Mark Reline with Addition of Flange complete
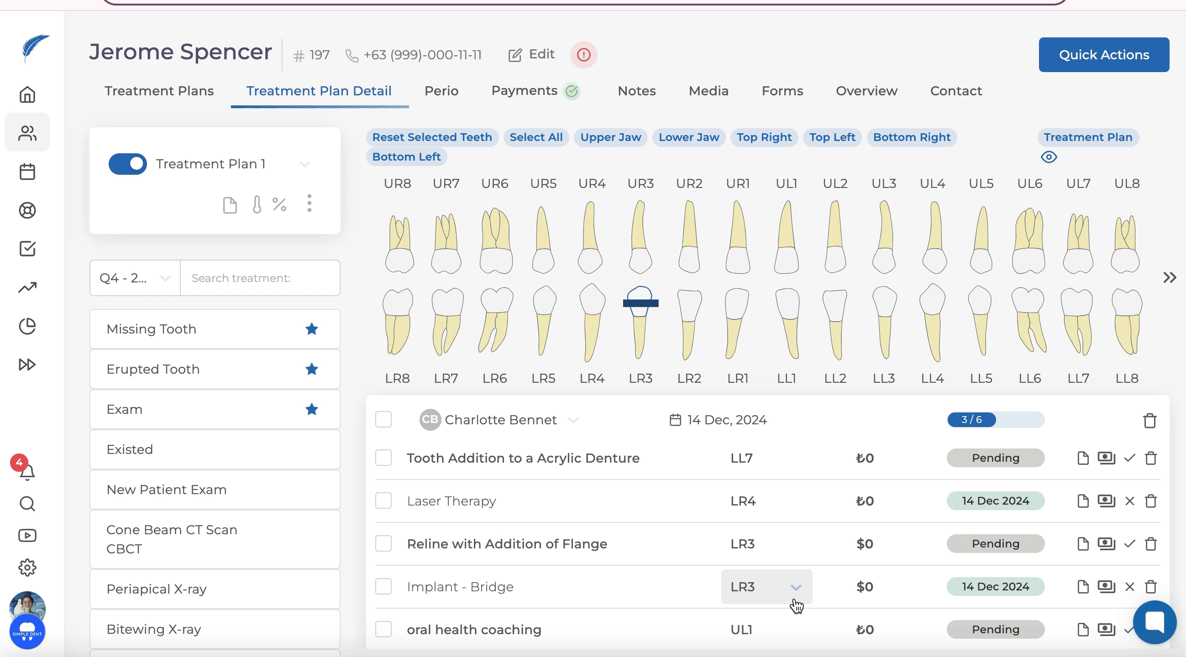This screenshot has width=1186, height=657. (1129, 544)
